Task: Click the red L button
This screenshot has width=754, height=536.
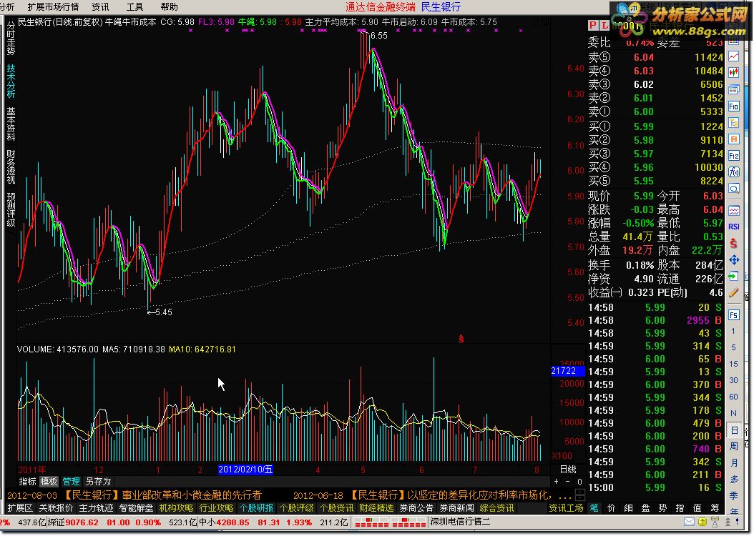Action: [604, 26]
